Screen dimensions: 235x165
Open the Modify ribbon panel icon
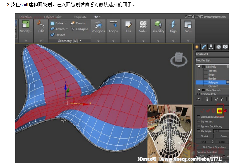coord(26,24)
